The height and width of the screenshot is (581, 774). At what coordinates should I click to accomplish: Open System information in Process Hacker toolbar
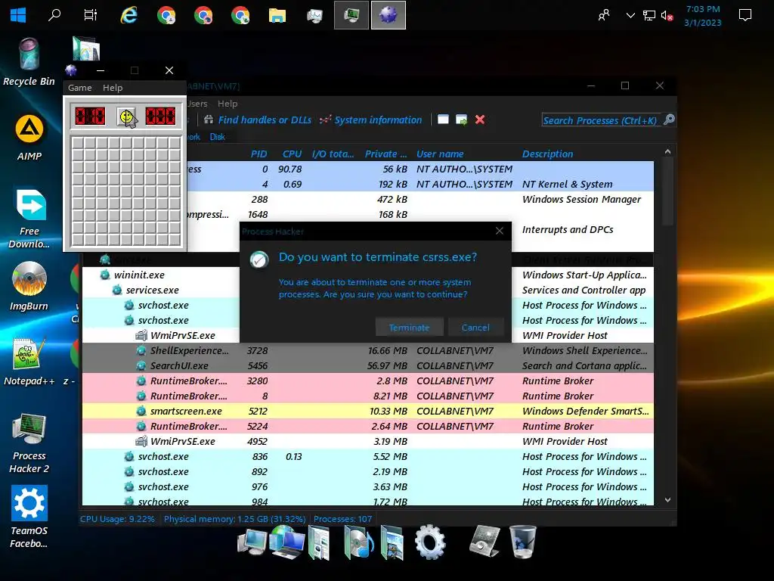click(x=371, y=120)
